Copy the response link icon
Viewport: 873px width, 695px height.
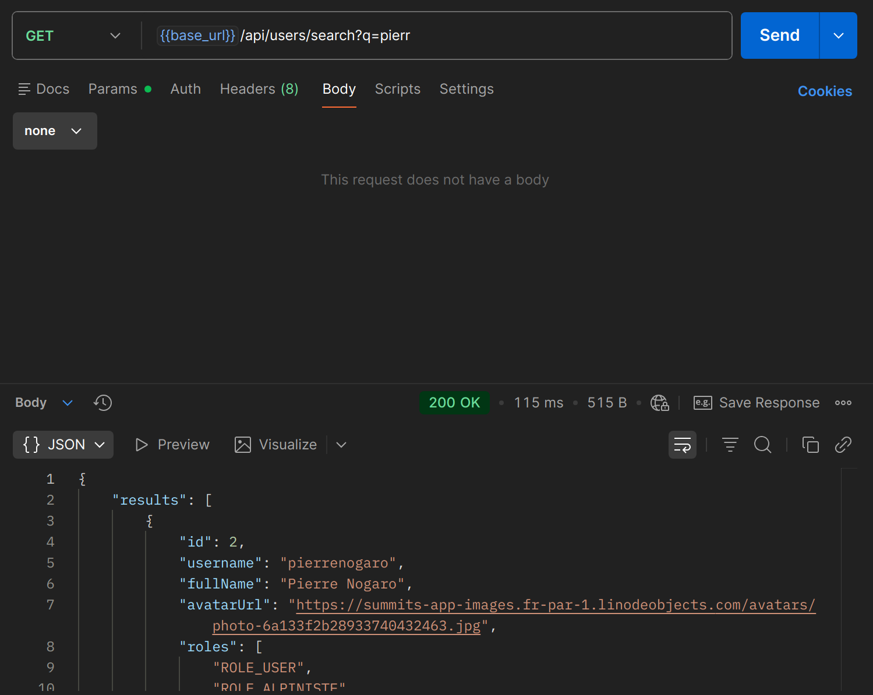843,445
